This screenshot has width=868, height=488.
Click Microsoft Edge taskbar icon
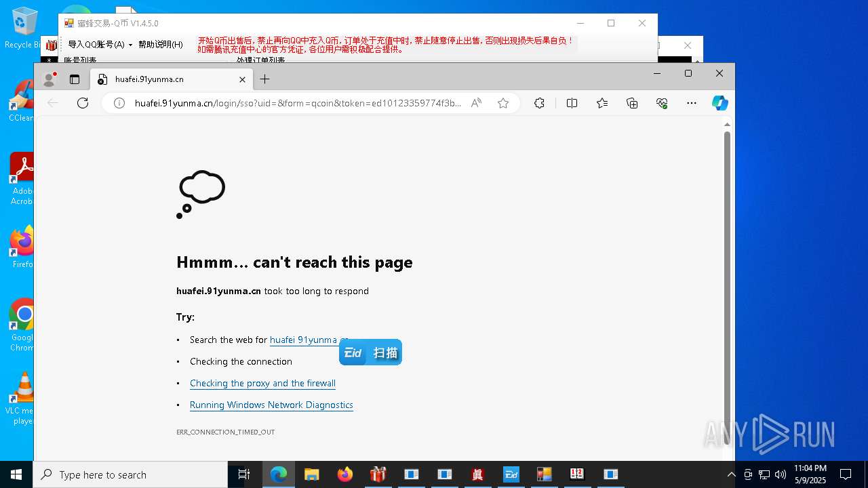(x=279, y=474)
